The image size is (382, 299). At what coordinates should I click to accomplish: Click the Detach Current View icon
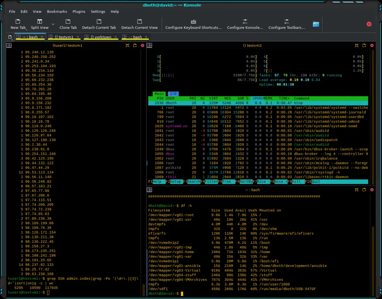point(139,22)
